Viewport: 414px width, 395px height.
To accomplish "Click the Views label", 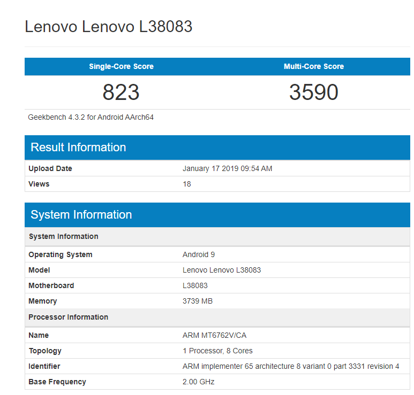I will click(39, 184).
